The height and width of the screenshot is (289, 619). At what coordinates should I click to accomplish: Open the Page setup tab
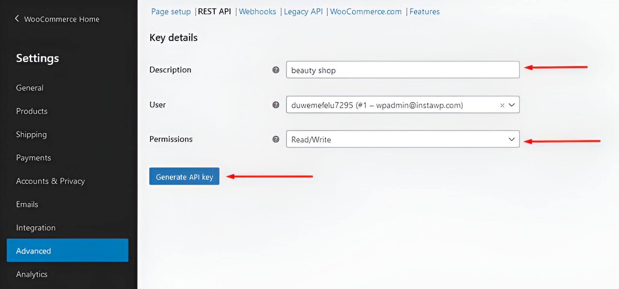171,12
